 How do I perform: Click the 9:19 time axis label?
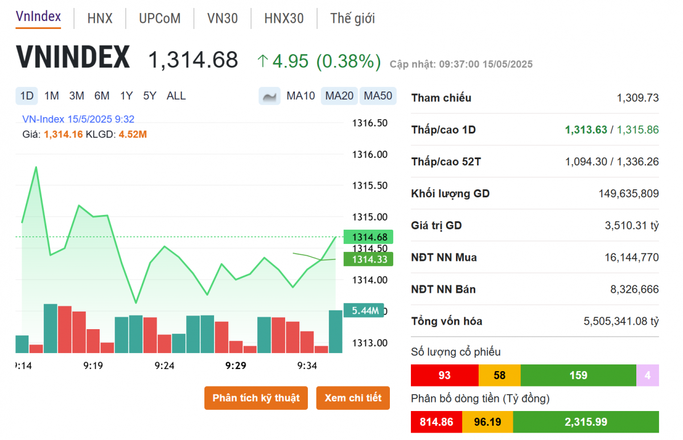93,365
